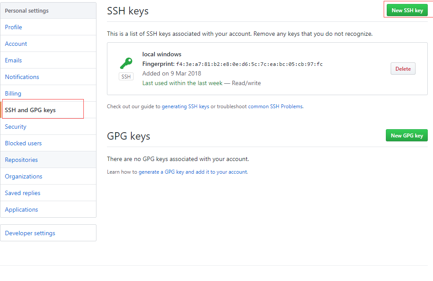The height and width of the screenshot is (281, 433).
Task: Open Developer settings
Action: pyautogui.click(x=48, y=233)
